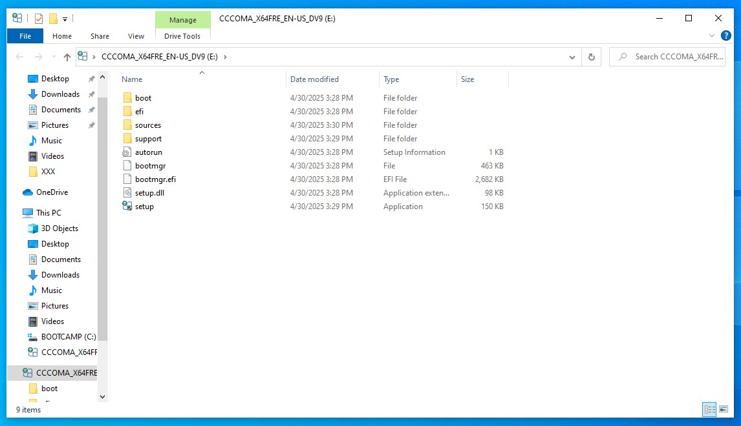This screenshot has width=741, height=426.
Task: Click the BOOTCAMP (C:) drive icon
Action: pyautogui.click(x=32, y=337)
